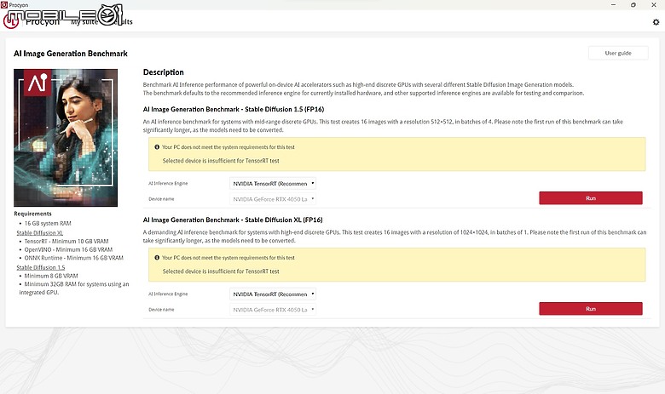
Task: Click the Stable Diffusion XL requirements heading
Action: [39, 233]
